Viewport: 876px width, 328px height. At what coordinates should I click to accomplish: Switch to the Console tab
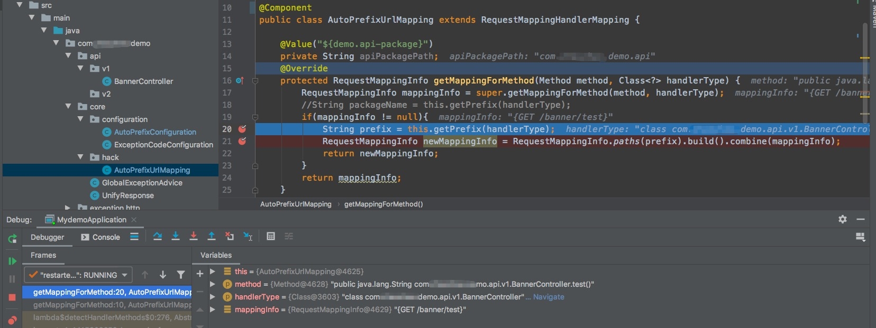(101, 237)
